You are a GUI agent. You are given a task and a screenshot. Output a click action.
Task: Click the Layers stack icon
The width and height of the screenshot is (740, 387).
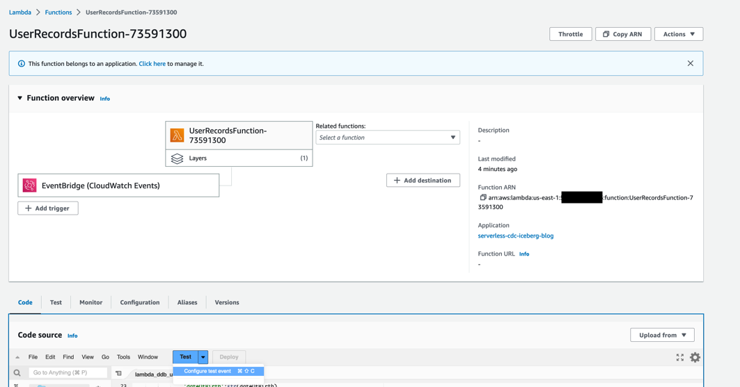click(x=177, y=158)
